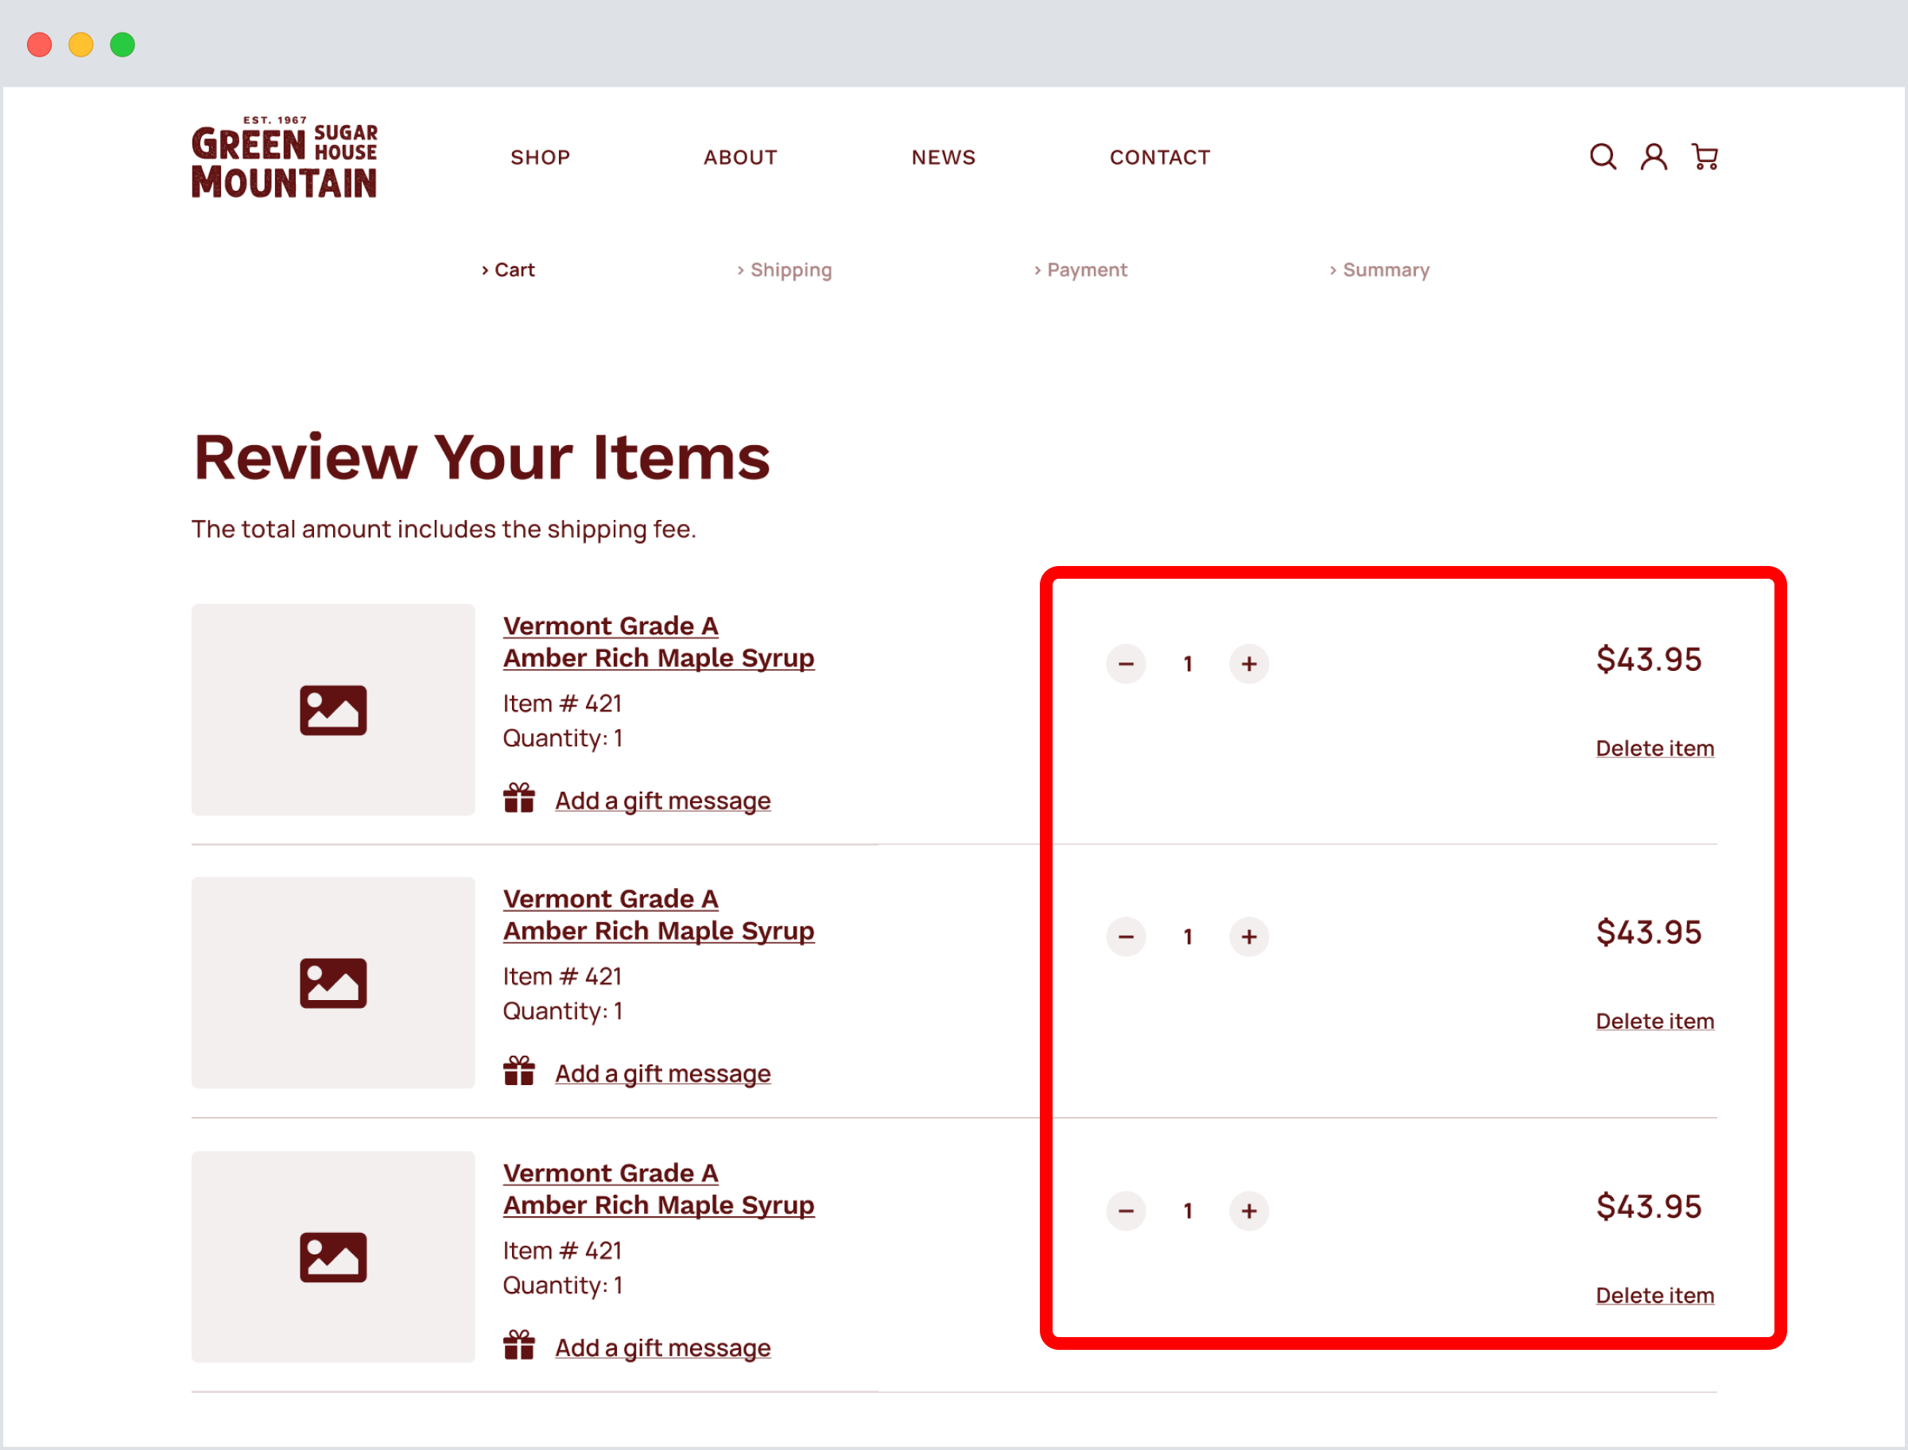Image resolution: width=1908 pixels, height=1450 pixels.
Task: Delete the first cart item
Action: point(1654,748)
